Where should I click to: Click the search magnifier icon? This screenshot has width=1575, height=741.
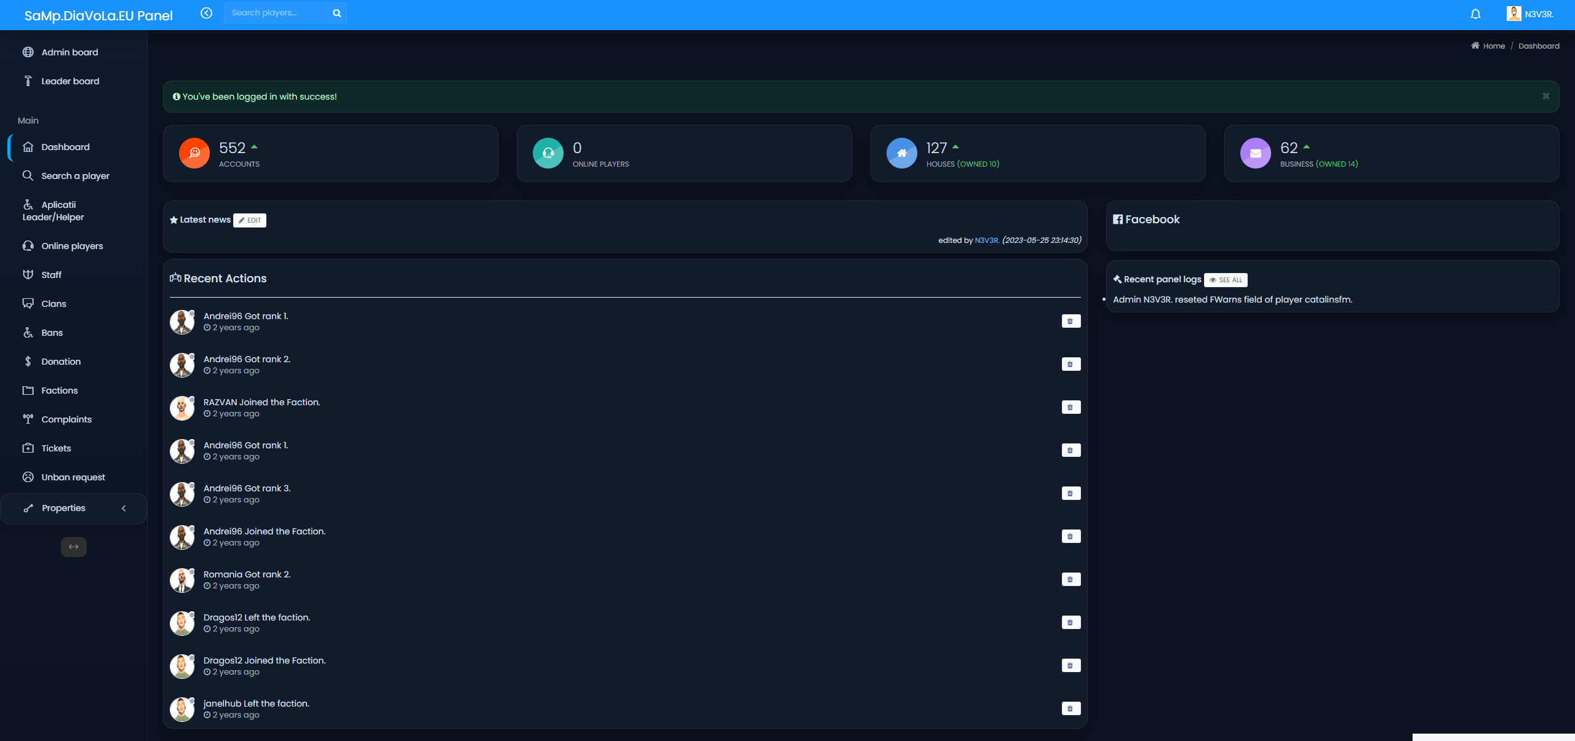click(x=337, y=13)
